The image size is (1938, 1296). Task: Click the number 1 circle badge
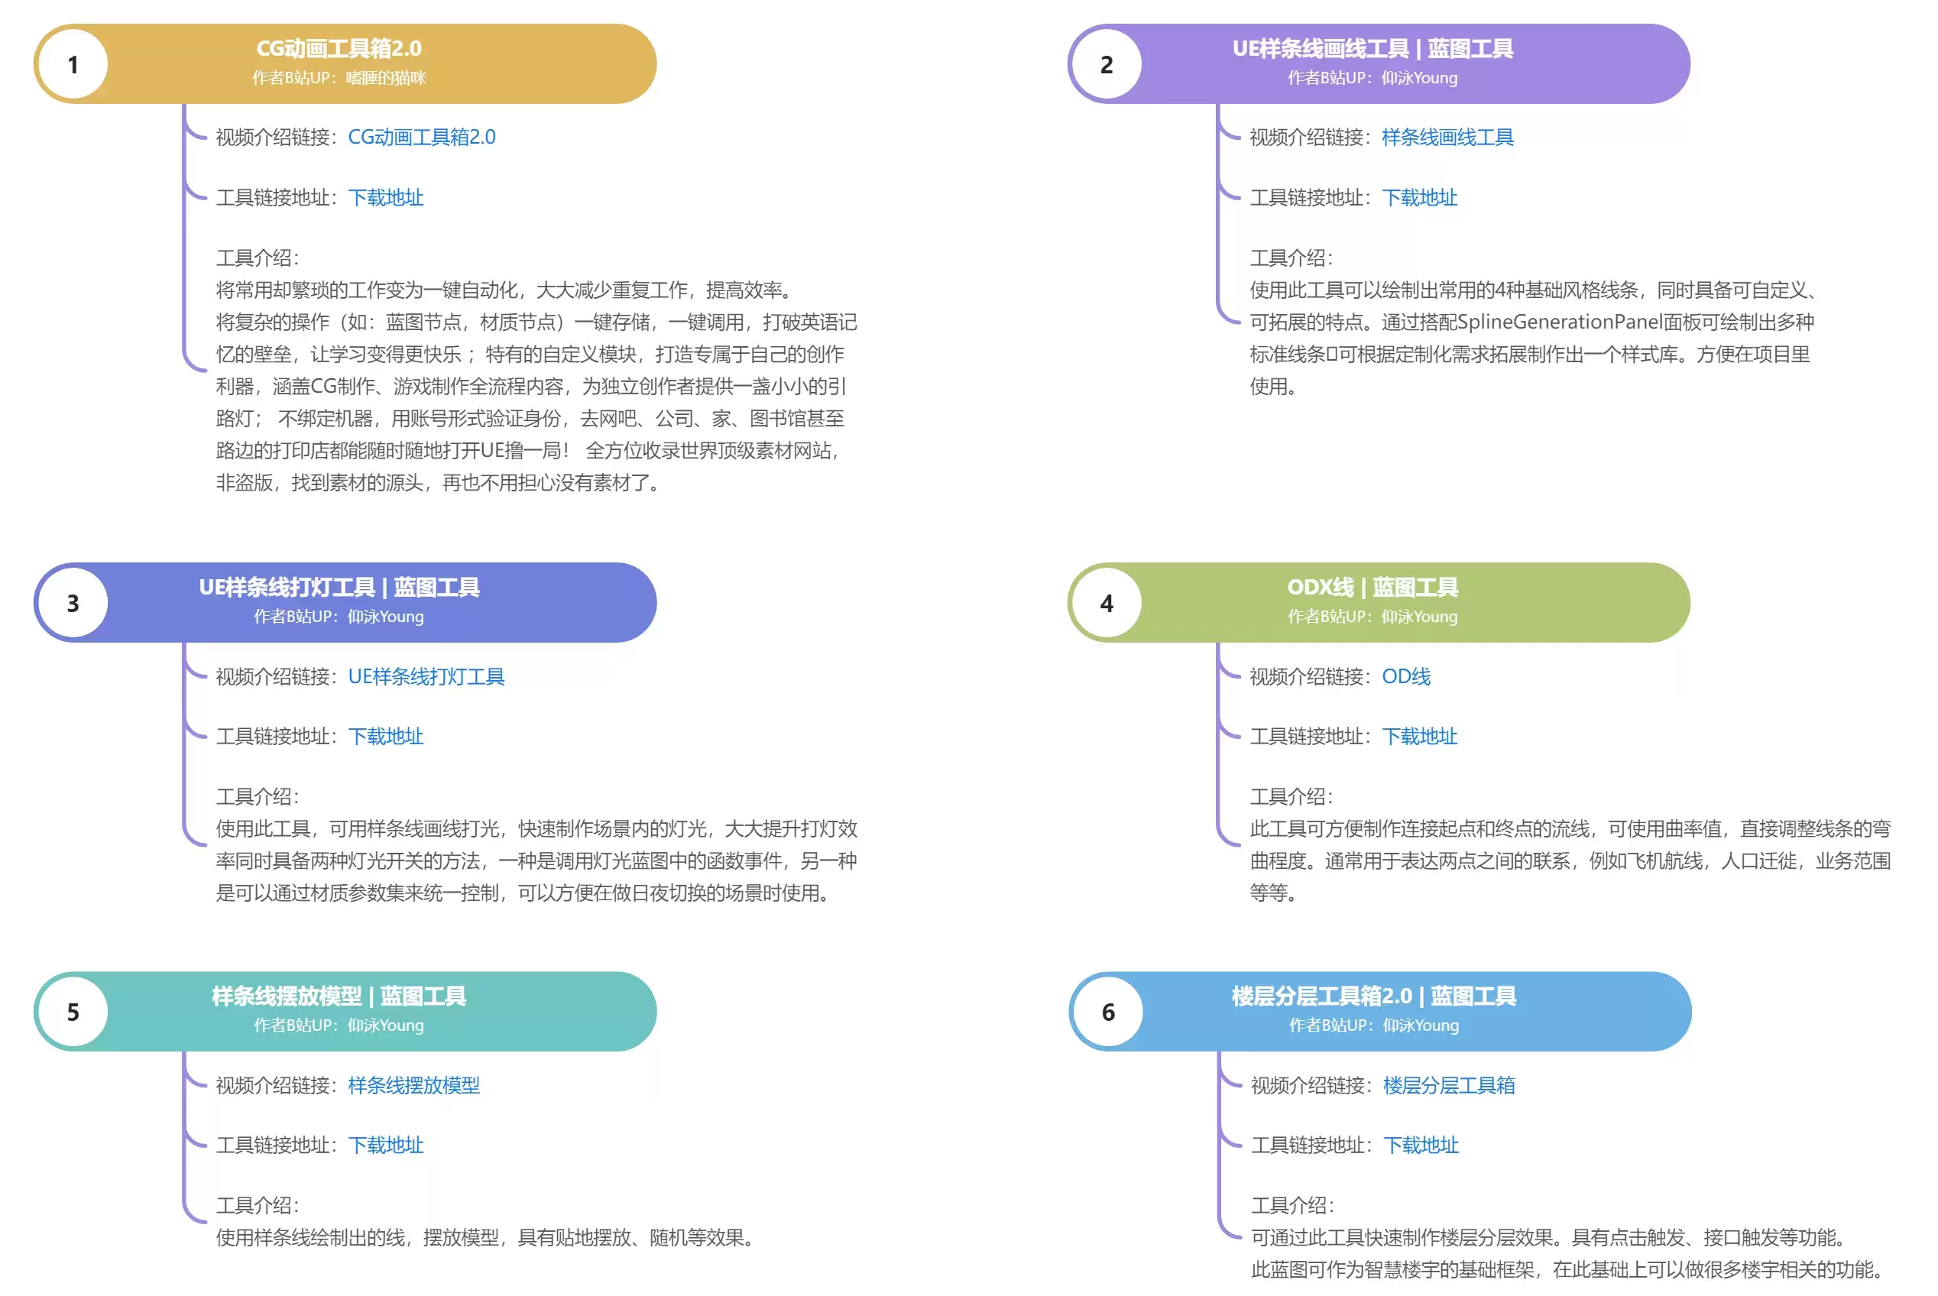pyautogui.click(x=73, y=64)
